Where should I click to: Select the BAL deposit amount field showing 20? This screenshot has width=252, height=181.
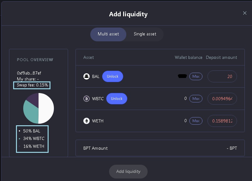pos(222,76)
